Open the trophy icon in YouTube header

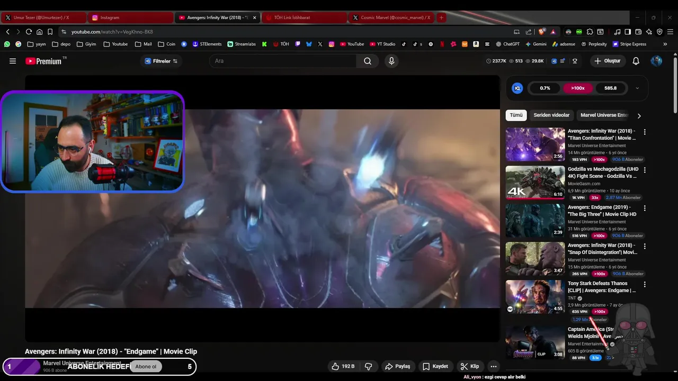tap(575, 61)
